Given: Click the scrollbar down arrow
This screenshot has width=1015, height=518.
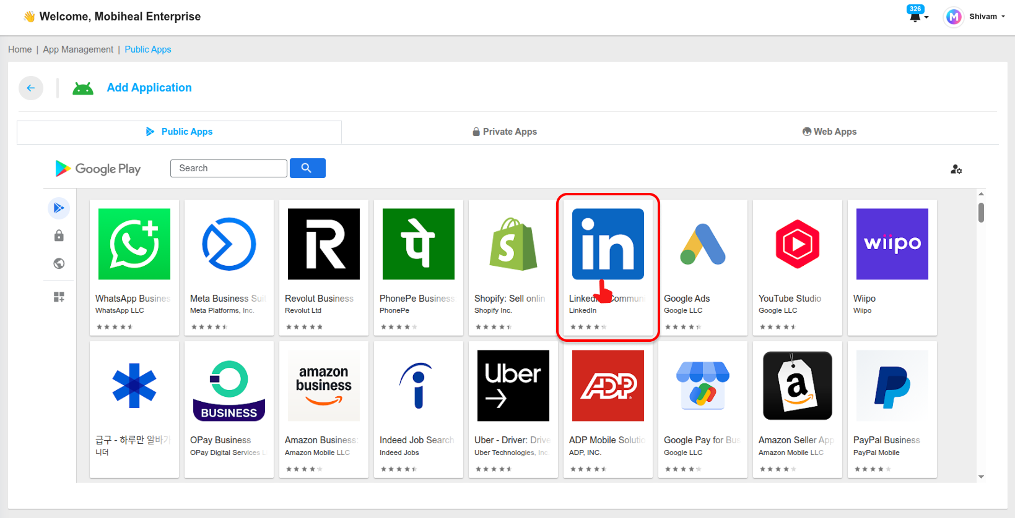Looking at the screenshot, I should click(x=981, y=477).
